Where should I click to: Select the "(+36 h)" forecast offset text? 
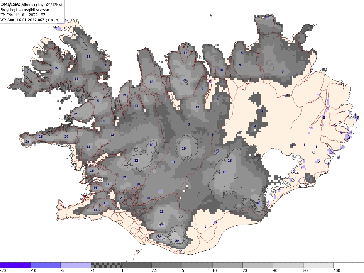pos(52,20)
